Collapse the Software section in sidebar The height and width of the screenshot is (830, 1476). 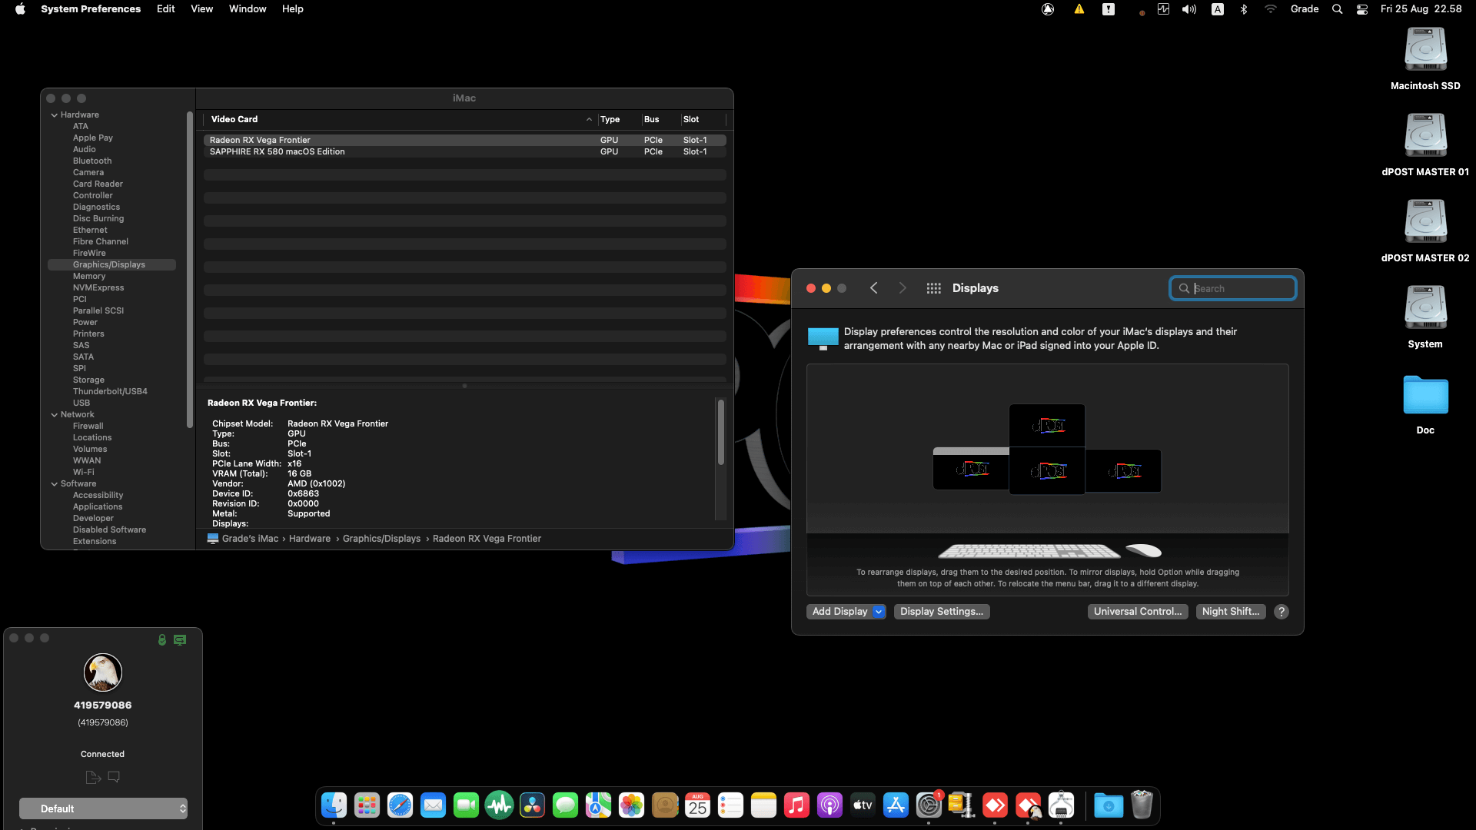point(55,484)
